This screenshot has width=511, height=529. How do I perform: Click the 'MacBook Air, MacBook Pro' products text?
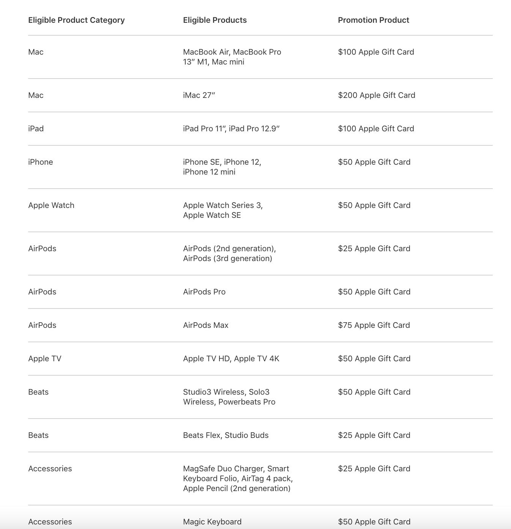(x=232, y=52)
